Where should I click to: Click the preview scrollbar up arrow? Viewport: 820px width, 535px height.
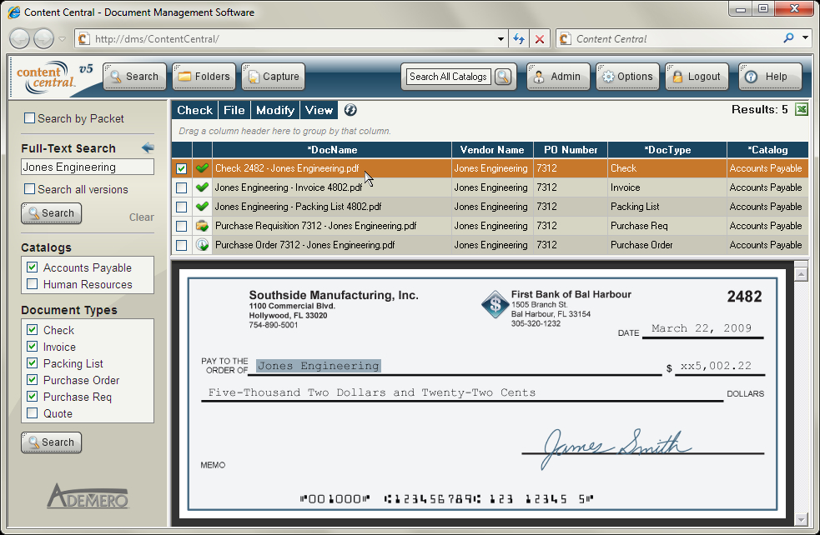pos(801,274)
